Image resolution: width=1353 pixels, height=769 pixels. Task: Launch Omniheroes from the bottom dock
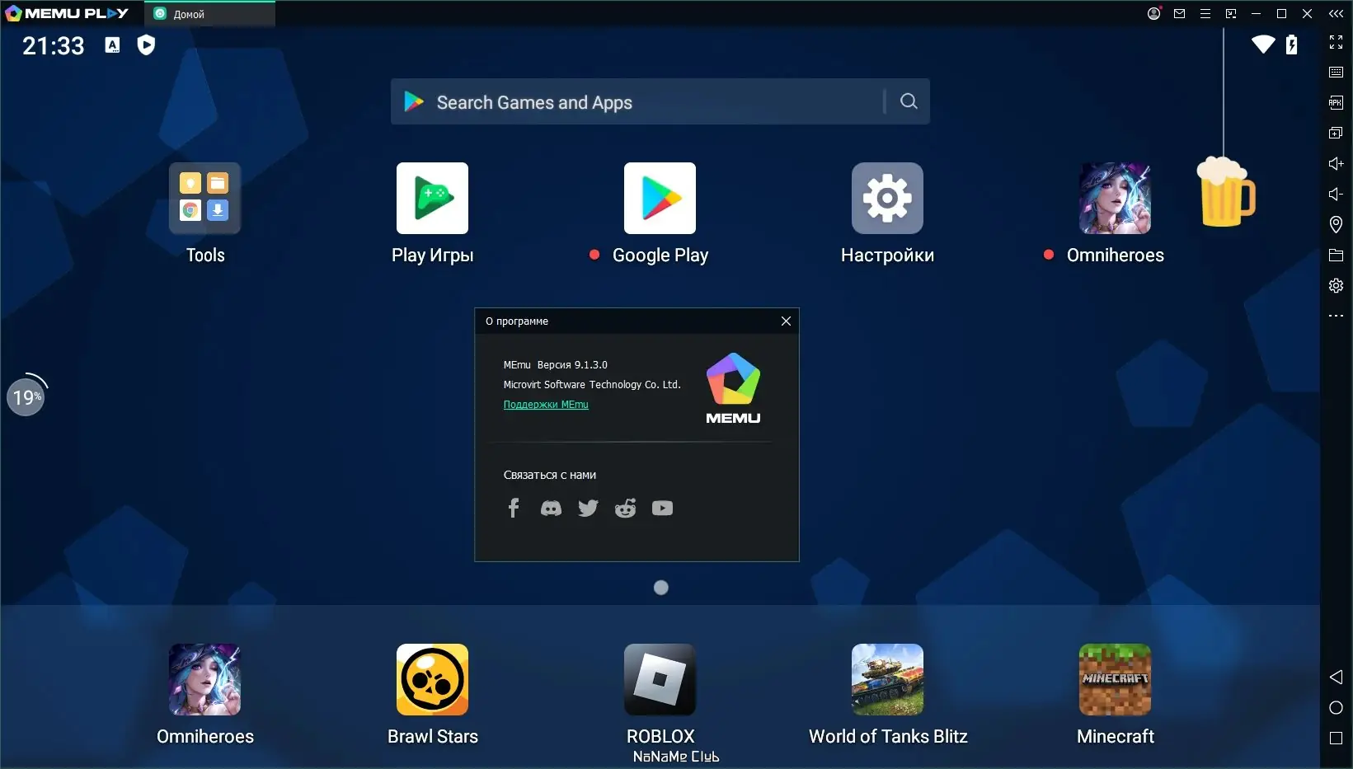point(204,679)
